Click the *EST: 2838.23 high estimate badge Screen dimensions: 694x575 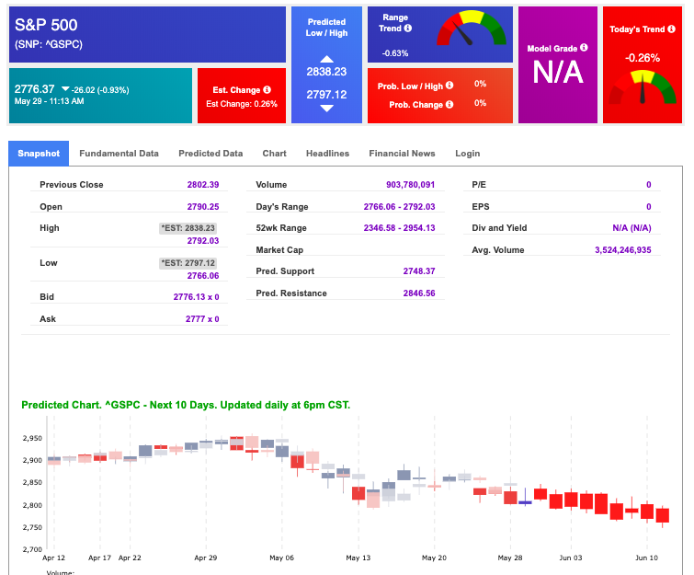coord(188,228)
